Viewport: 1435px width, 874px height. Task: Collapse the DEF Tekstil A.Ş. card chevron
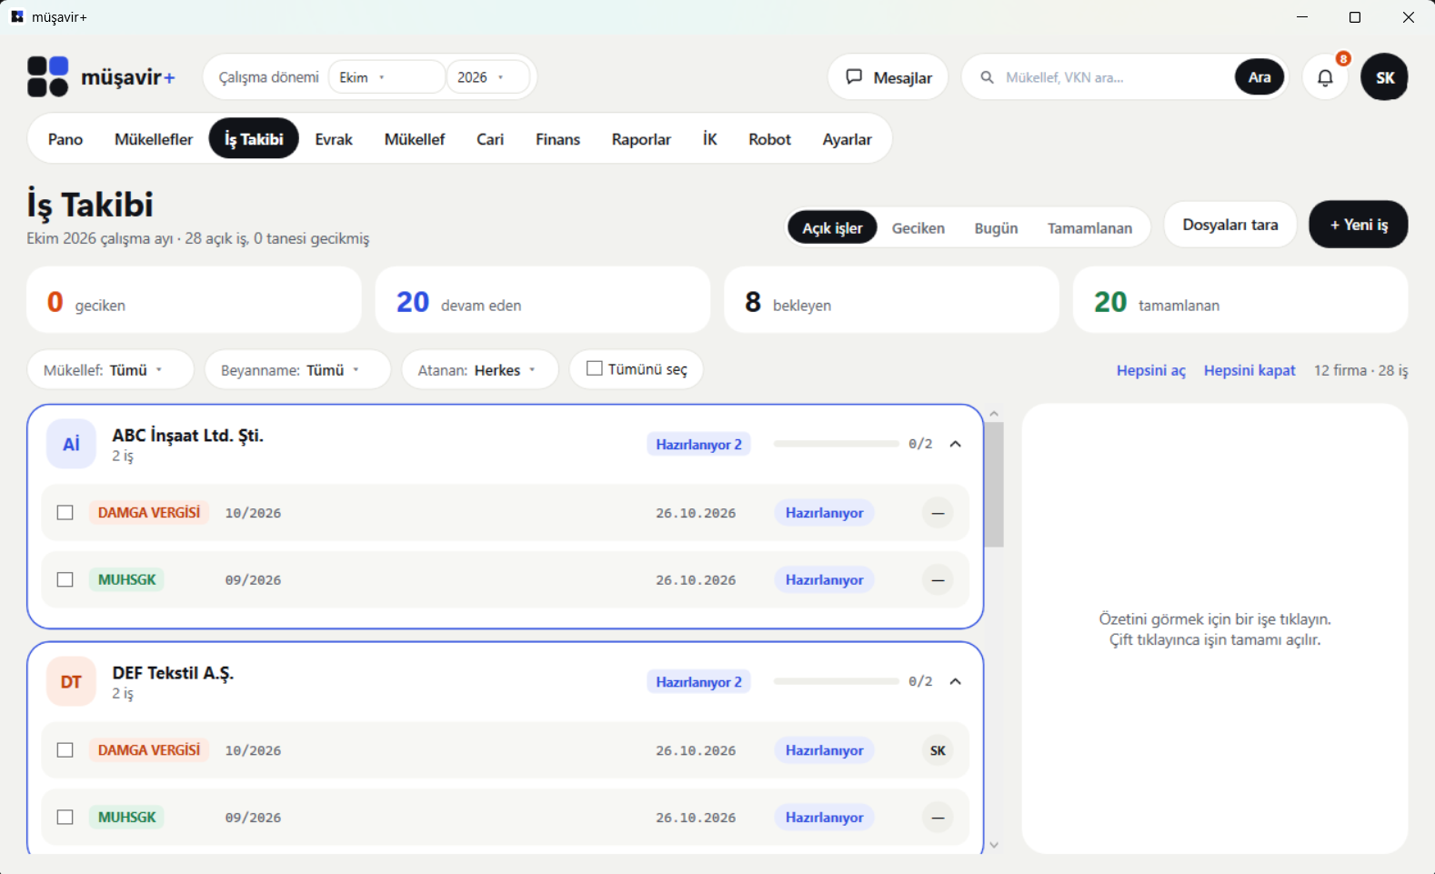[x=955, y=681]
